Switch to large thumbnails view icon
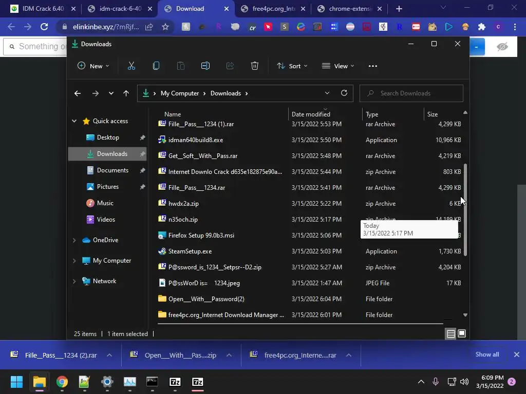526x394 pixels. click(x=462, y=333)
